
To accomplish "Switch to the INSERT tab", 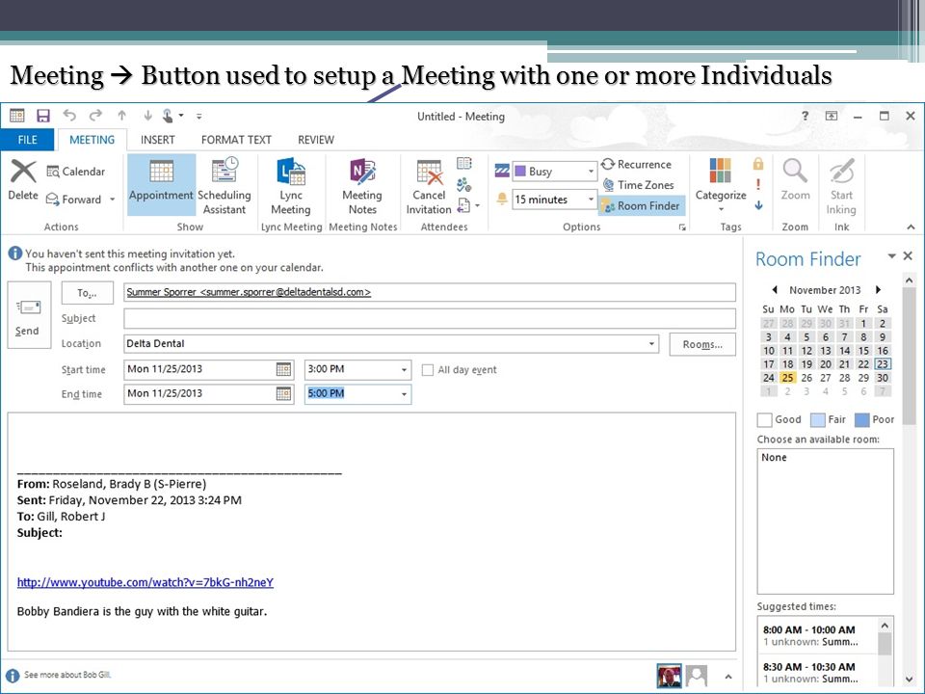I will [x=157, y=140].
